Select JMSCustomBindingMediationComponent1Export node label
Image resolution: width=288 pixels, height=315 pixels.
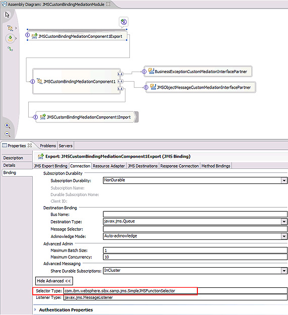pyautogui.click(x=80, y=36)
